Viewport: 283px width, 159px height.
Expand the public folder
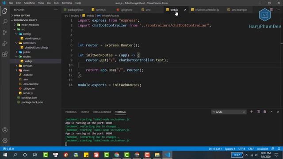(27, 52)
